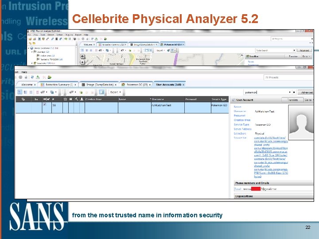Click the green star bookmark icon in front toolbar

81,93
